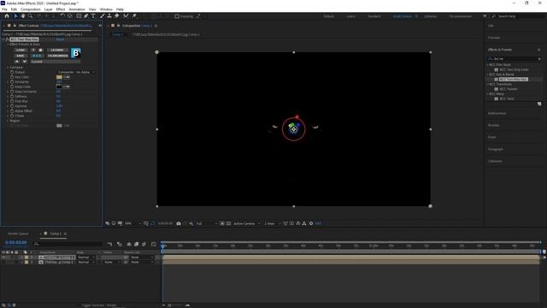Collapse the Compare group
This screenshot has height=308, width=547.
8,68
